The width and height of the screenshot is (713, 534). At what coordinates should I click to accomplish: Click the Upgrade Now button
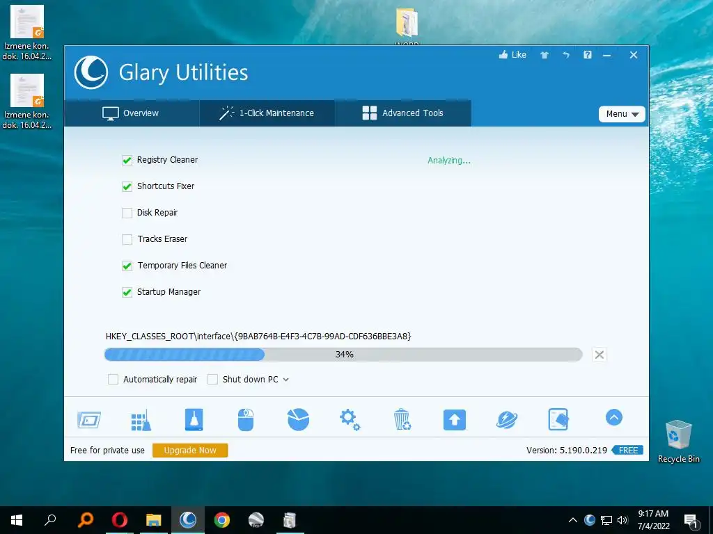click(190, 451)
